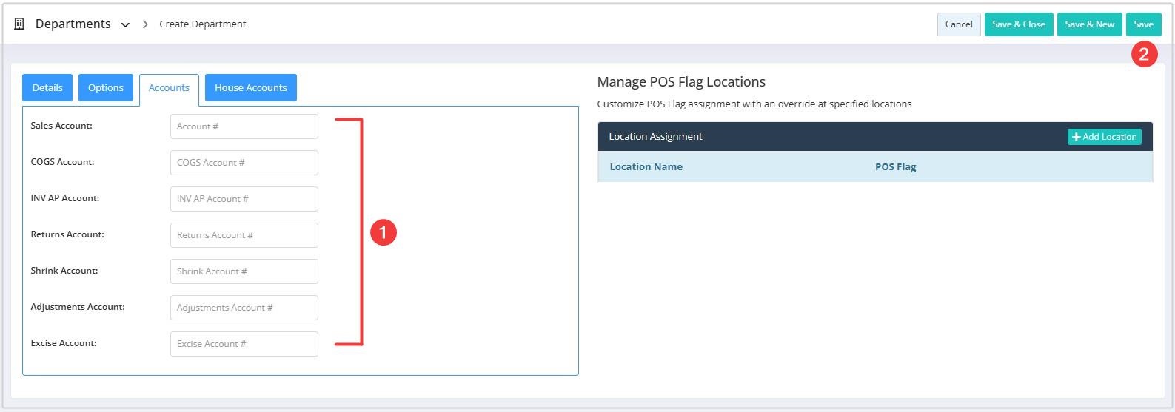Click the plus icon on Add Location
This screenshot has height=412, width=1175.
coord(1077,137)
